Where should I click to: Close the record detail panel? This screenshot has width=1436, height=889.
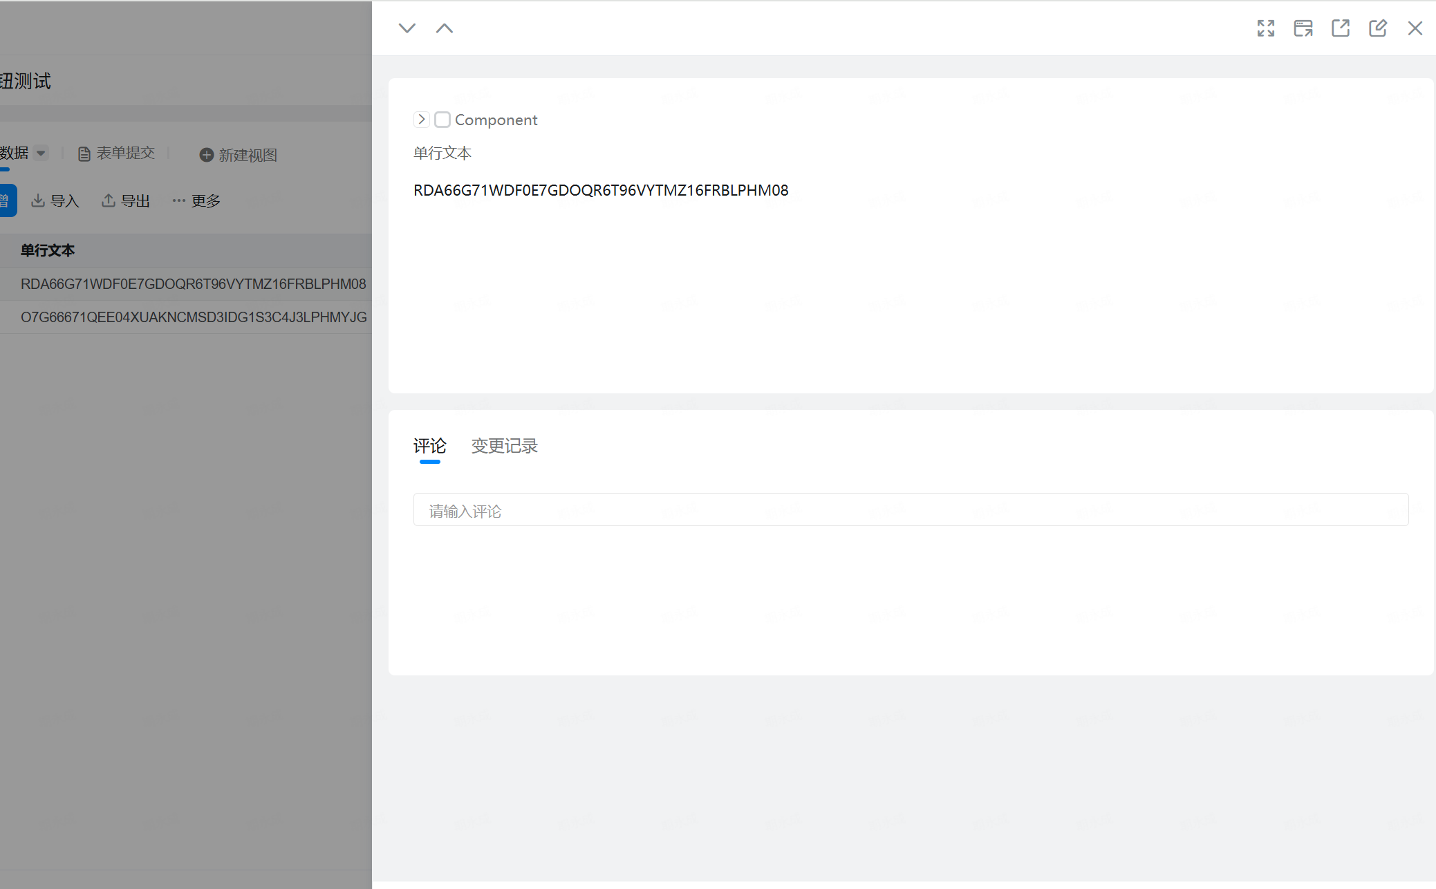1415,28
